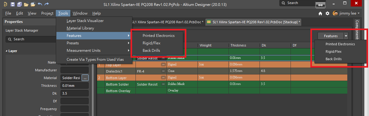369x116 pixels.
Task: Click the Thickness input field showing 0.01mm
Action: (75, 86)
